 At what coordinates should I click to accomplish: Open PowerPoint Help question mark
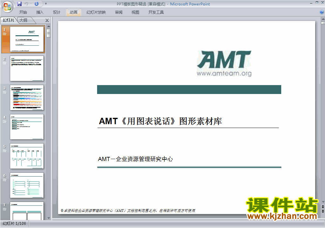click(322, 12)
